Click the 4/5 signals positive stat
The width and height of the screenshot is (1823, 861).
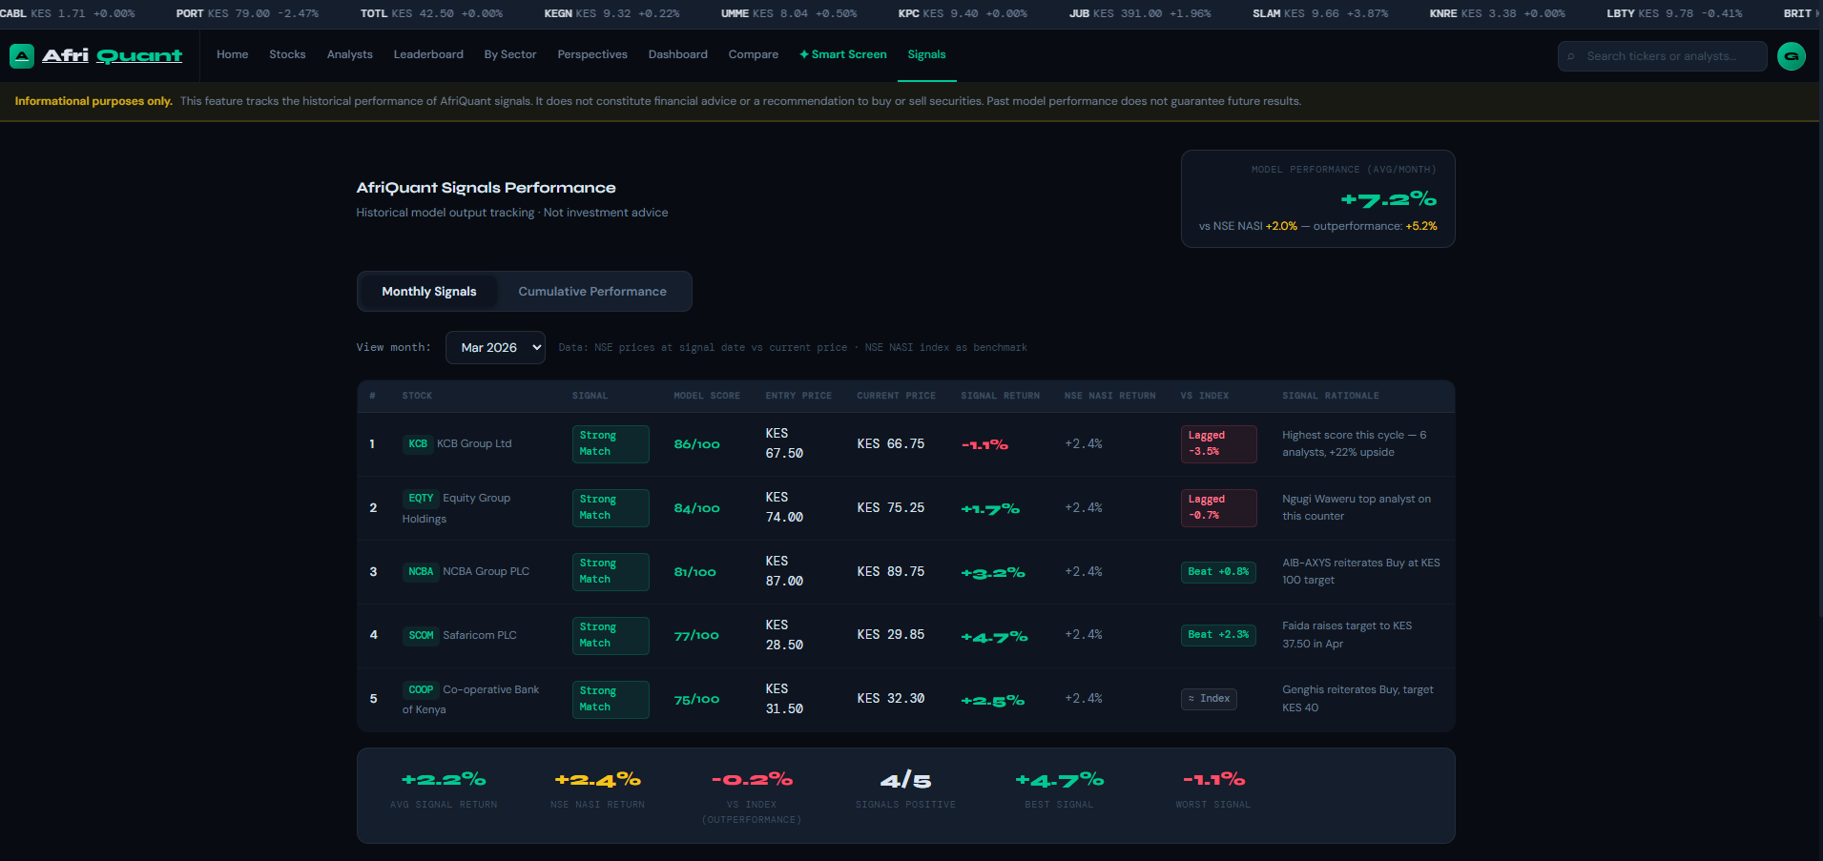[905, 781]
